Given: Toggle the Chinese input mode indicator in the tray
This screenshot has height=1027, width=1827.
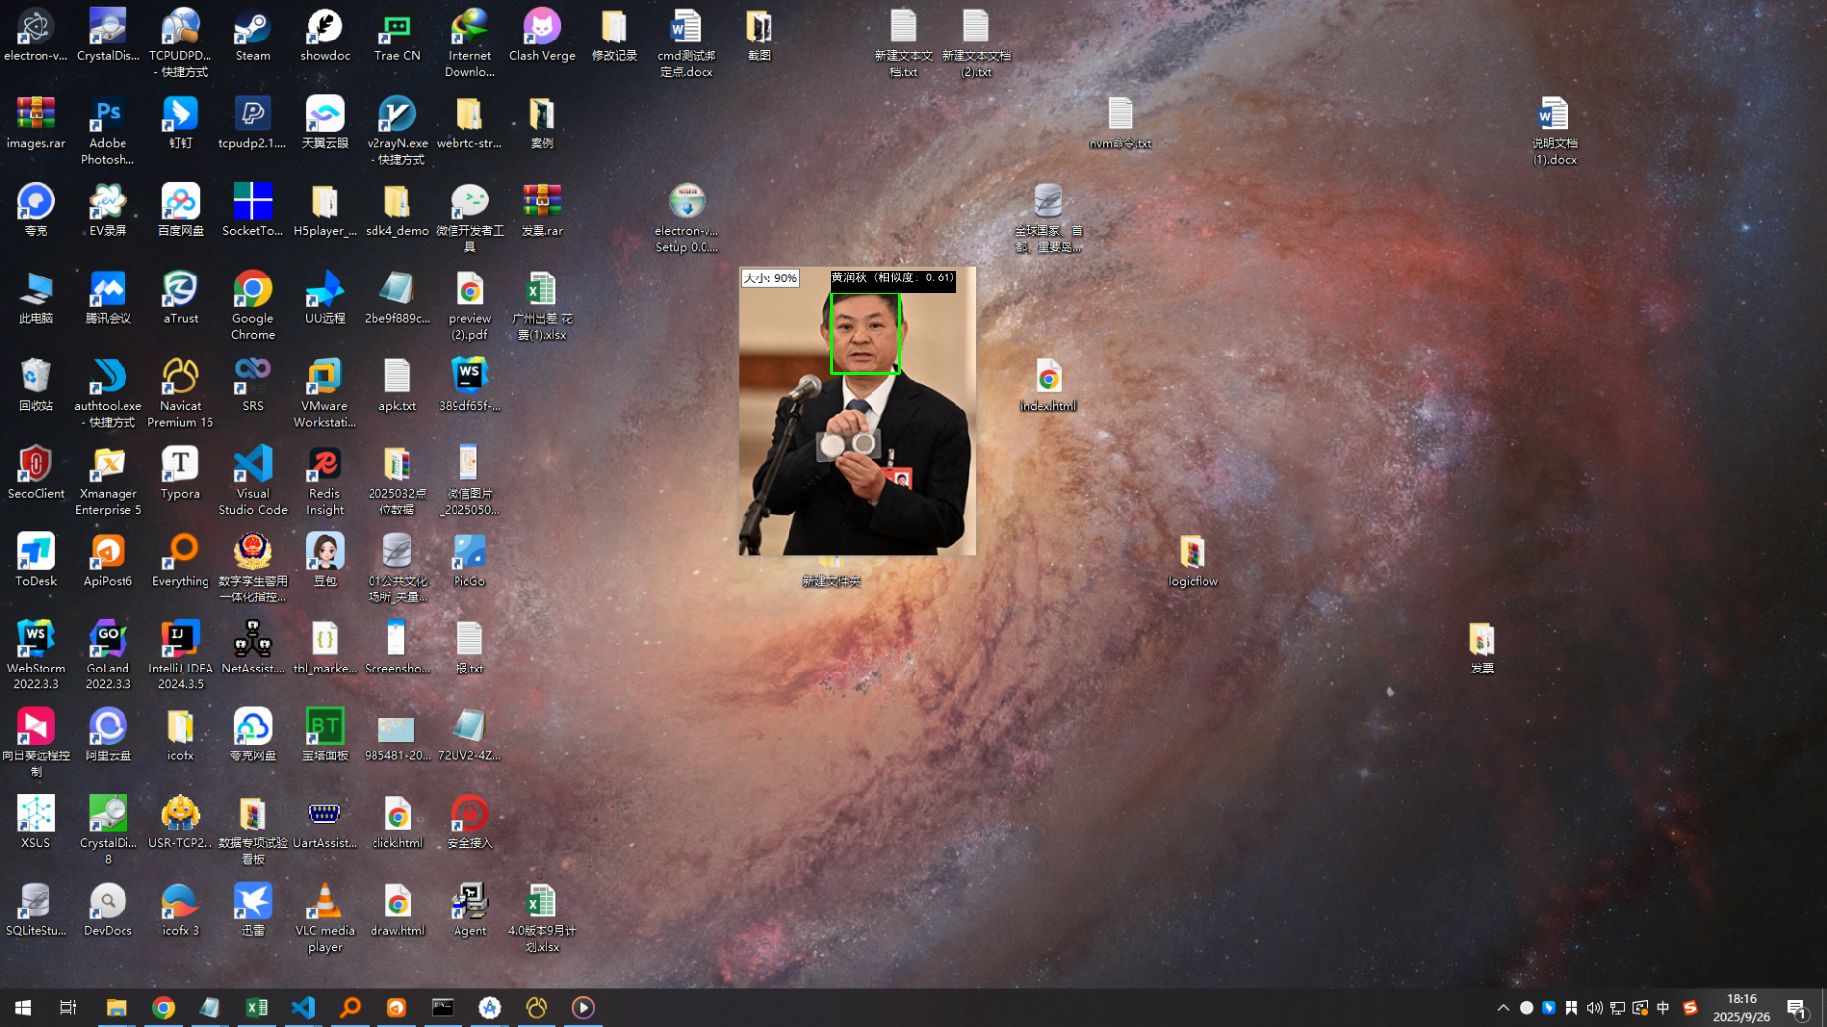Looking at the screenshot, I should (1663, 1008).
